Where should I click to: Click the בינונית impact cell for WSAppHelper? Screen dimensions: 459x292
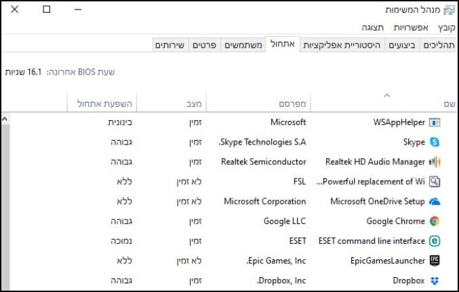click(x=120, y=122)
